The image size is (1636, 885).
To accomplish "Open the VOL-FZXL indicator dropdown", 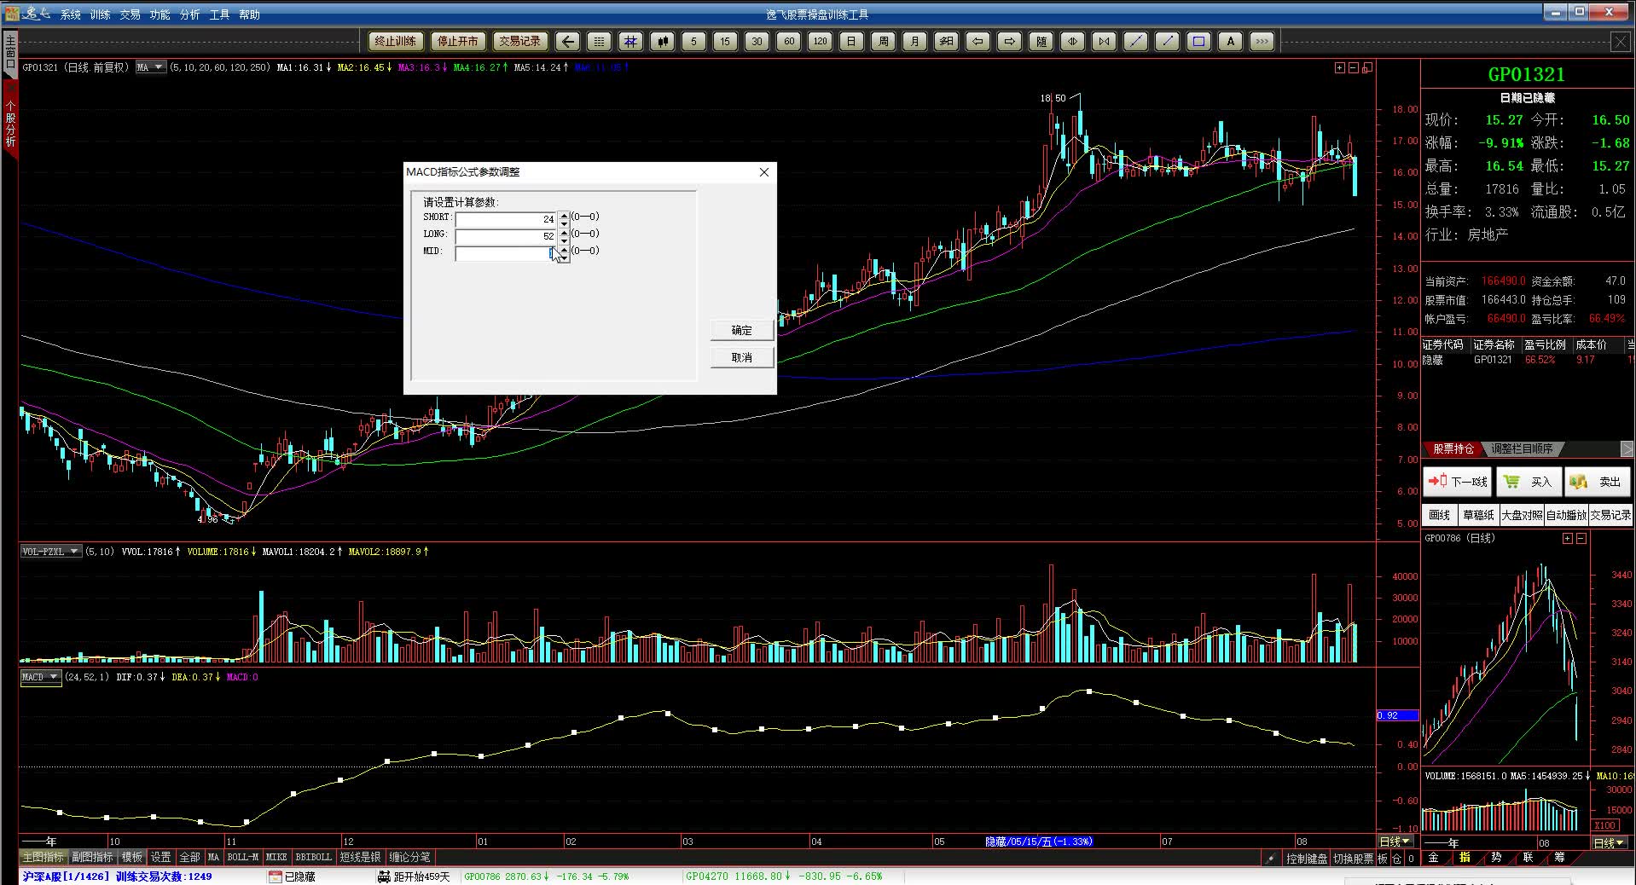I will point(50,552).
